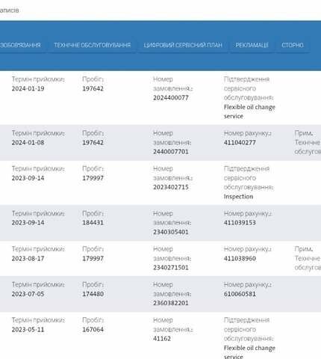Image resolution: width=321 pixels, height=359 pixels.
Task: Select the РЕКЛАМАЦІЇ tab
Action: [252, 45]
